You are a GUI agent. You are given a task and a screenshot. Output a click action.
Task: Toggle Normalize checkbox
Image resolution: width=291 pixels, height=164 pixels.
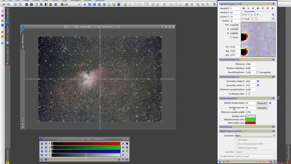coord(236,140)
